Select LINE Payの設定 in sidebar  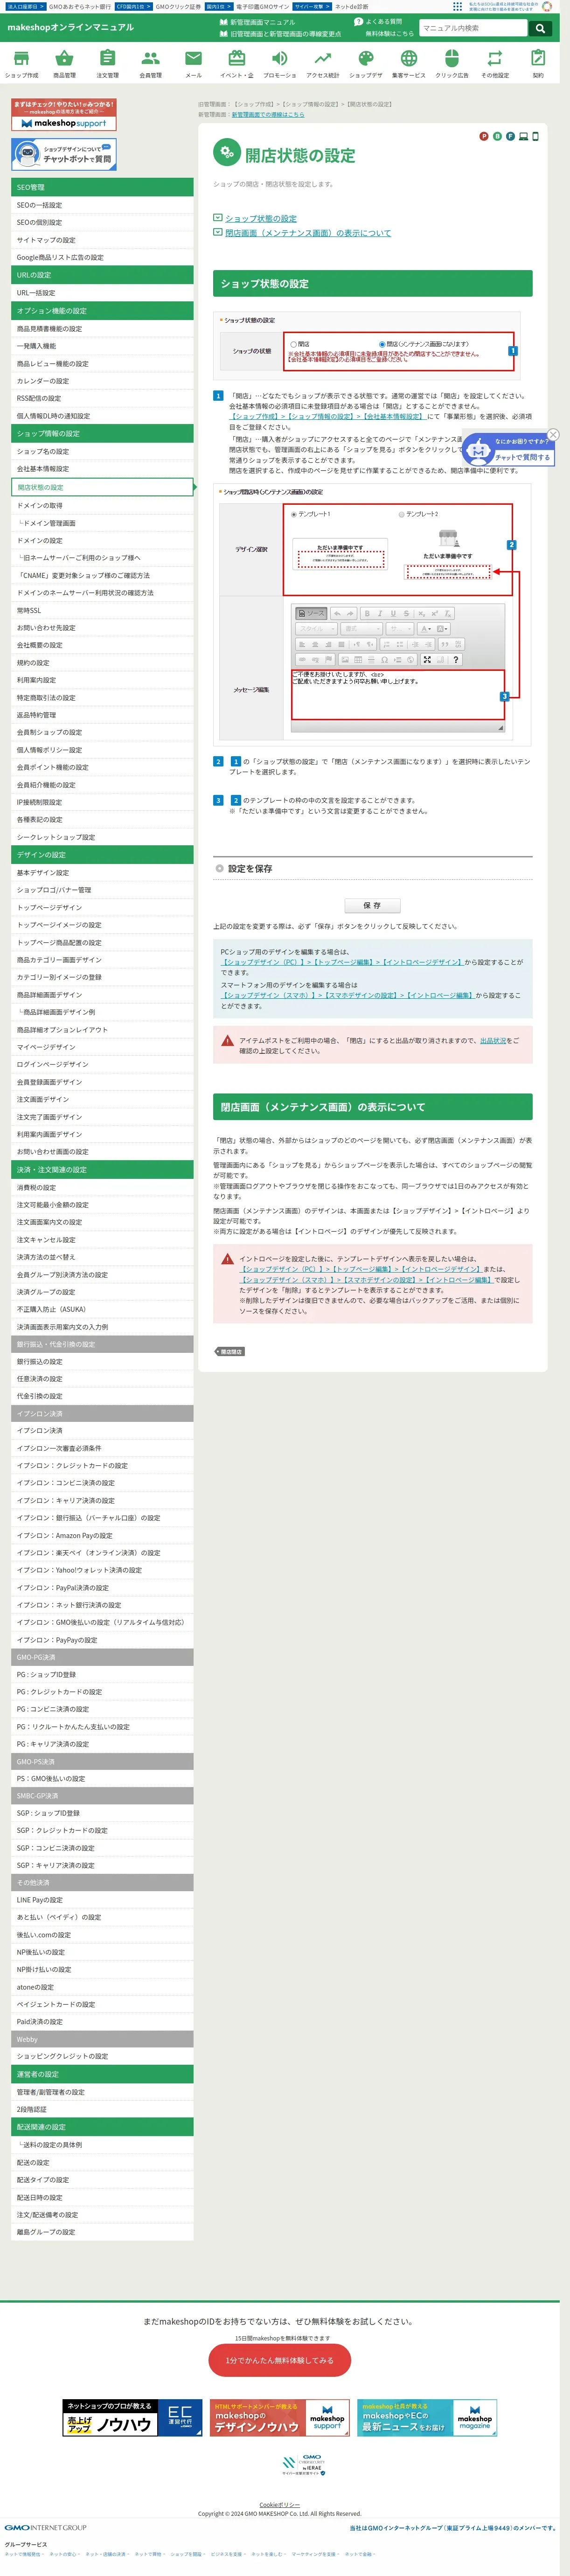(102, 1900)
